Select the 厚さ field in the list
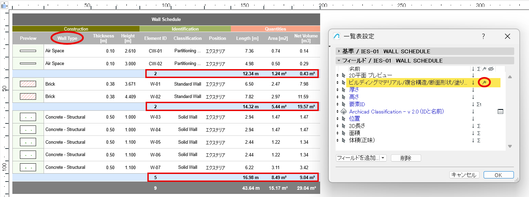This screenshot has height=197, width=529. [354, 90]
